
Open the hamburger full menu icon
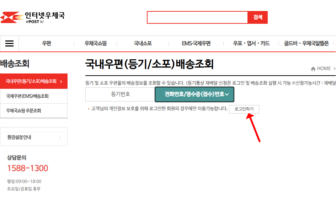click(x=10, y=43)
